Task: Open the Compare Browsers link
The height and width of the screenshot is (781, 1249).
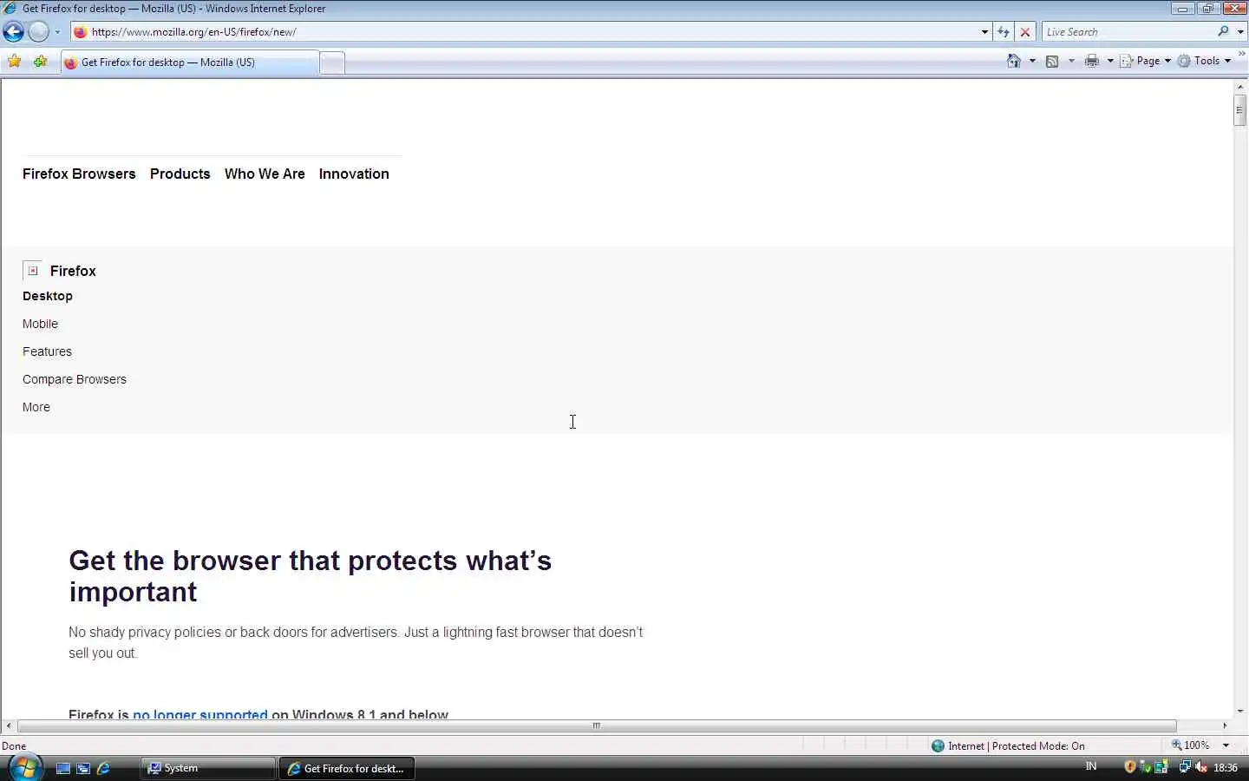Action: click(75, 379)
